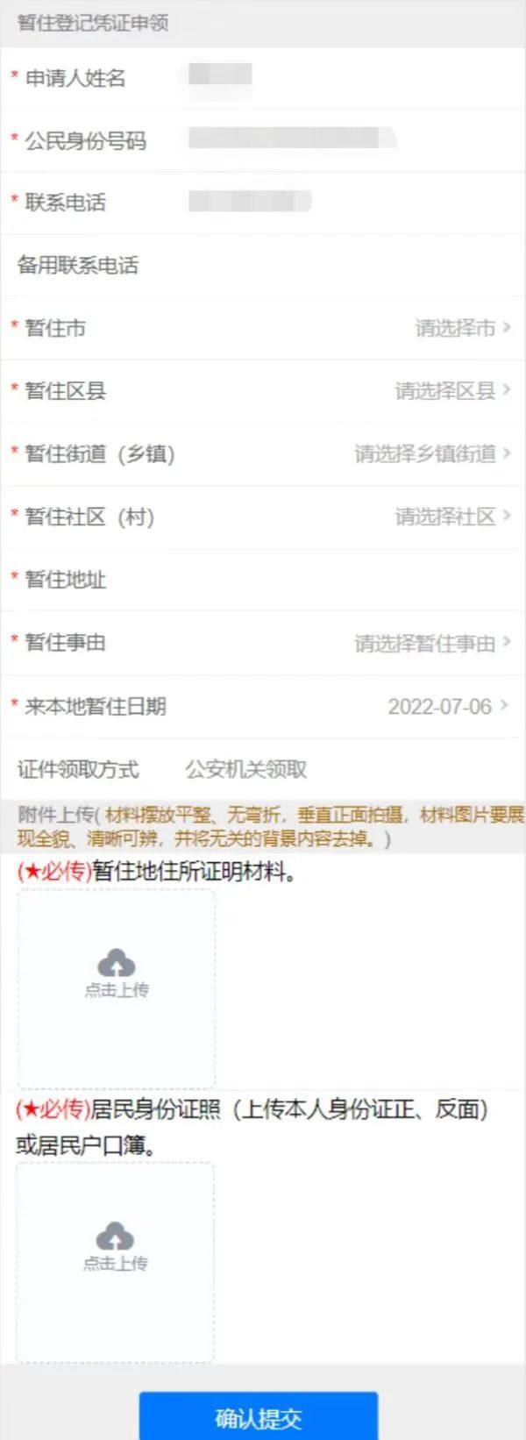
Task: Tap chevron arrow beside date 2022-07-06
Action: 504,706
